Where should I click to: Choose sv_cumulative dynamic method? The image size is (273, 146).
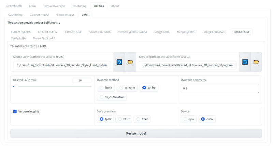click(112, 97)
